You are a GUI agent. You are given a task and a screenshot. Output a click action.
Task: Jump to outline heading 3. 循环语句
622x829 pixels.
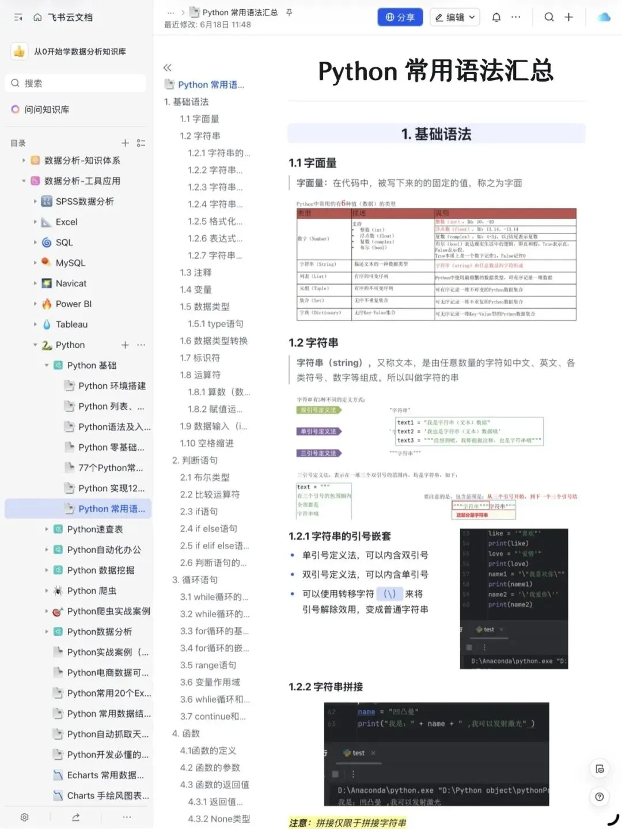[195, 580]
